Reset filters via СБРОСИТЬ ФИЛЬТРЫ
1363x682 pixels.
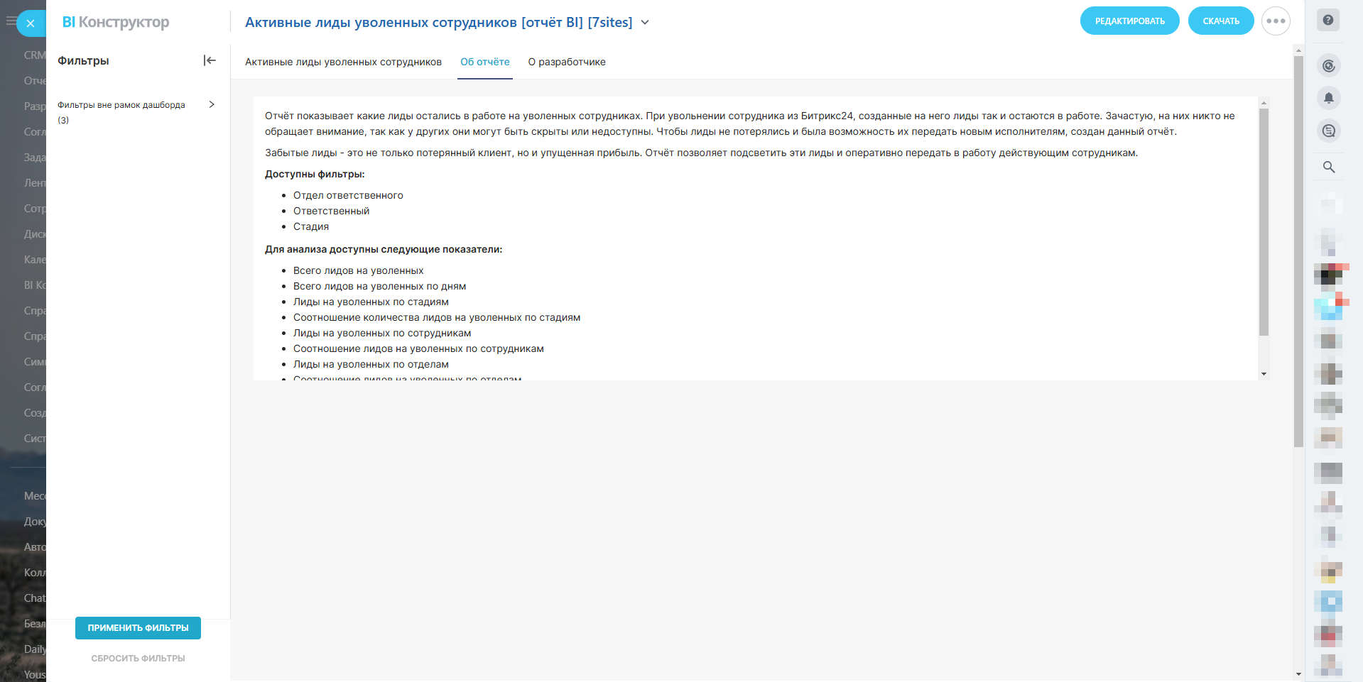(138, 659)
